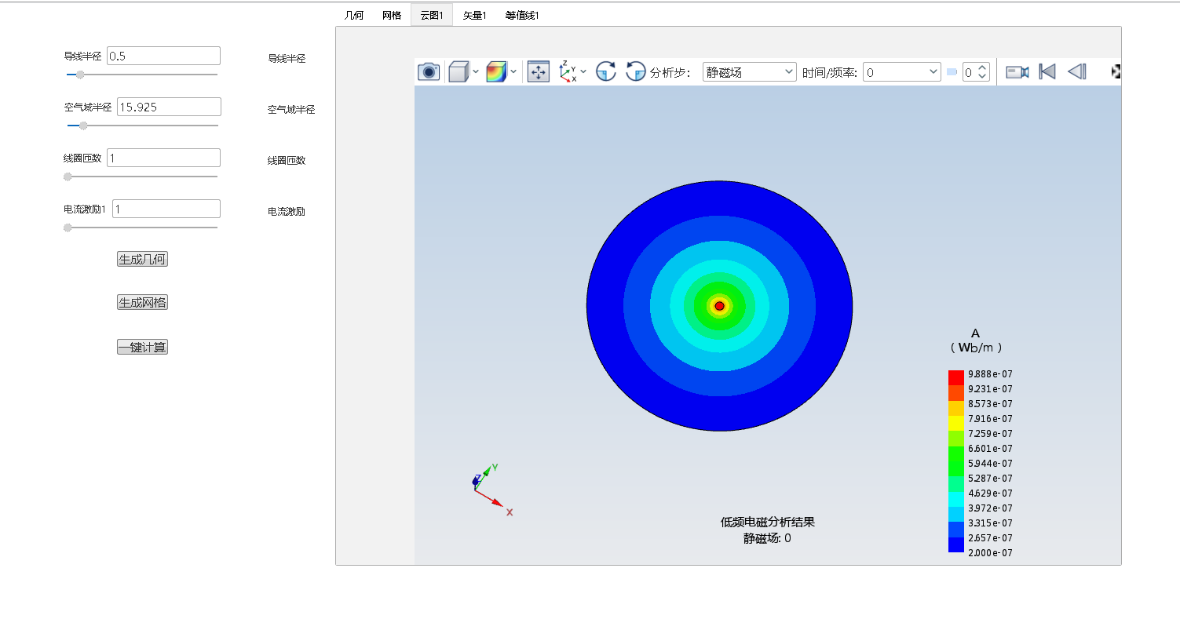Click the video camera record icon
1180x630 pixels.
click(x=1017, y=72)
